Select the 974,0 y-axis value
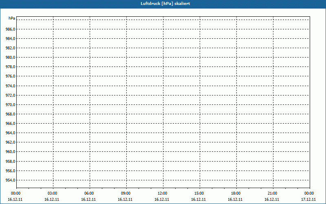The height and width of the screenshot is (204, 326). (11, 86)
